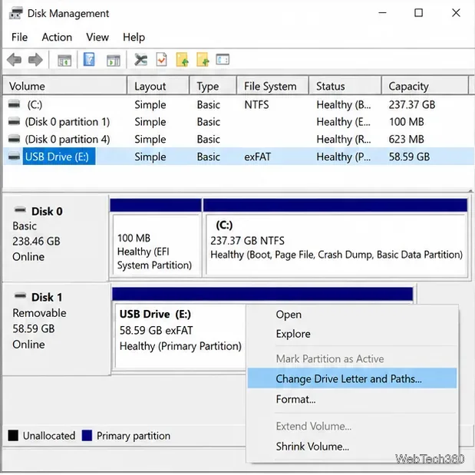Click the Properties checkmark toolbar icon

[161, 59]
